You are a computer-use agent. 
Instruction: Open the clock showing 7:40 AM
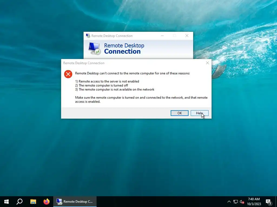(254, 202)
